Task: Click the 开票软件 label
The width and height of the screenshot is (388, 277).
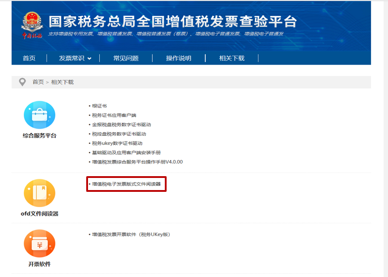Action: (40, 264)
